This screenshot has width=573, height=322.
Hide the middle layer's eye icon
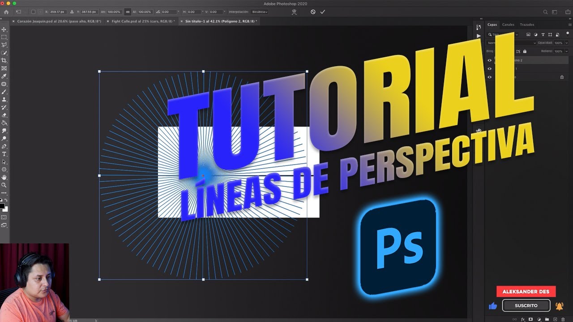point(489,68)
